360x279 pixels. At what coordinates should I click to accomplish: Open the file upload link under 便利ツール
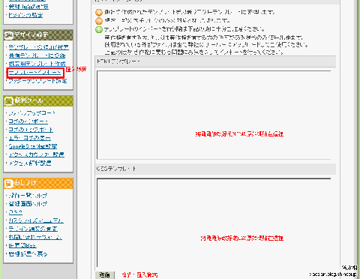click(x=31, y=113)
